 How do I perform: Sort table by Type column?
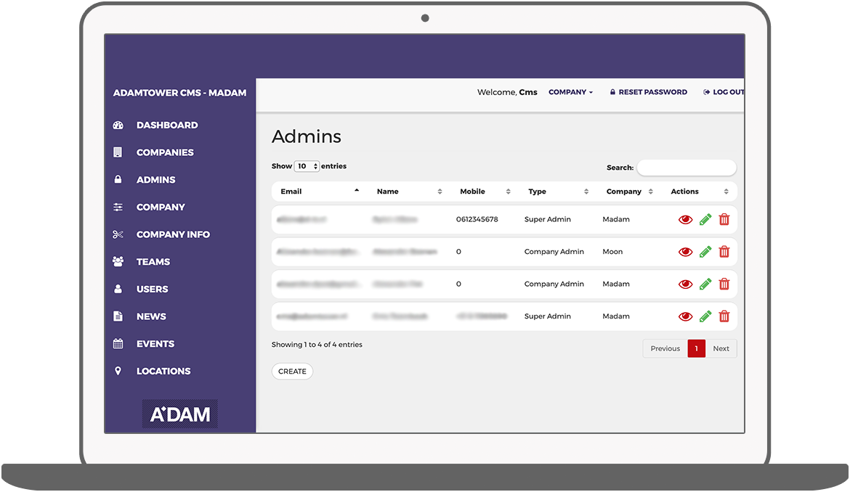point(559,191)
